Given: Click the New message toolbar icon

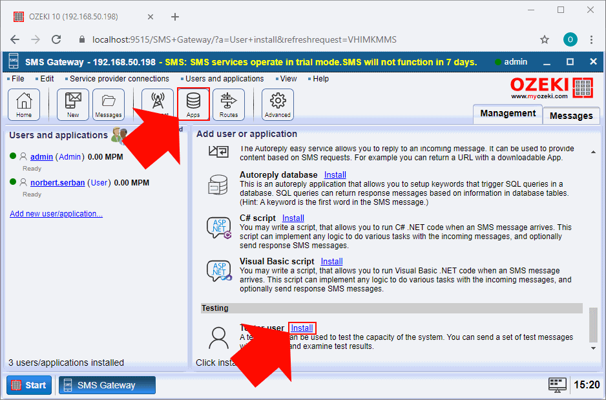Looking at the screenshot, I should [x=72, y=104].
